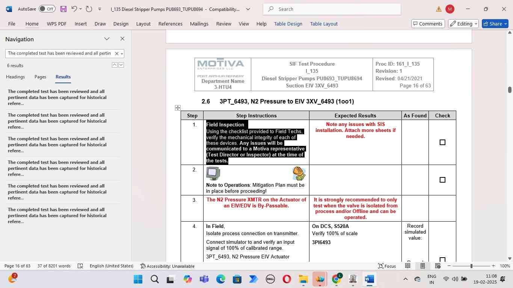Open the Review tab
The height and width of the screenshot is (288, 513).
[224, 24]
